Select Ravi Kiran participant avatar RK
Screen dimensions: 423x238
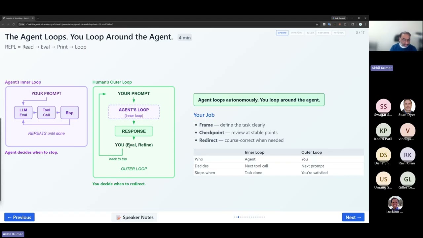(x=407, y=155)
